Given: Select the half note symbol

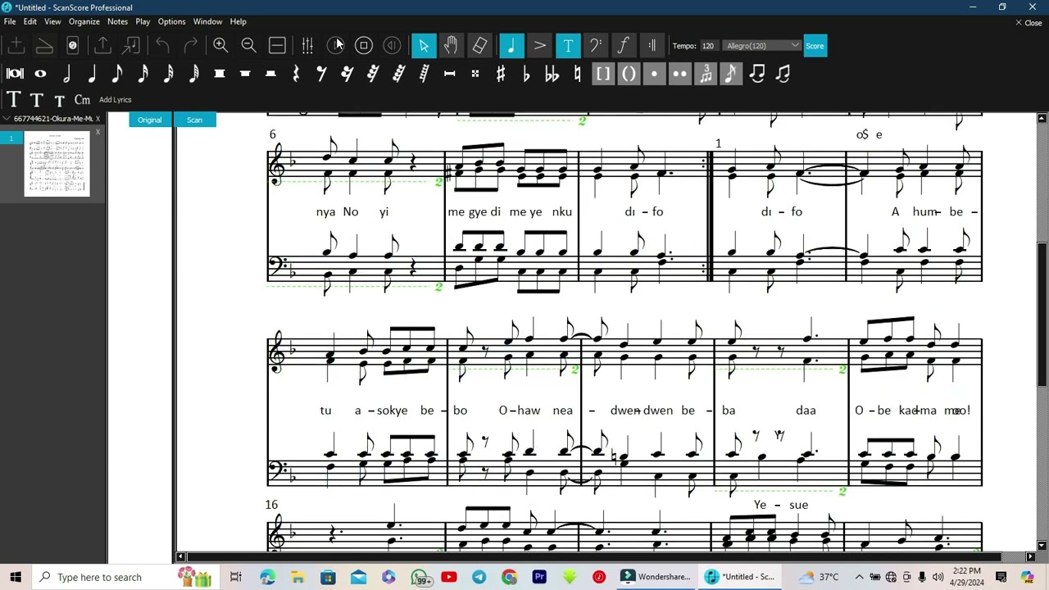Looking at the screenshot, I should click(66, 74).
